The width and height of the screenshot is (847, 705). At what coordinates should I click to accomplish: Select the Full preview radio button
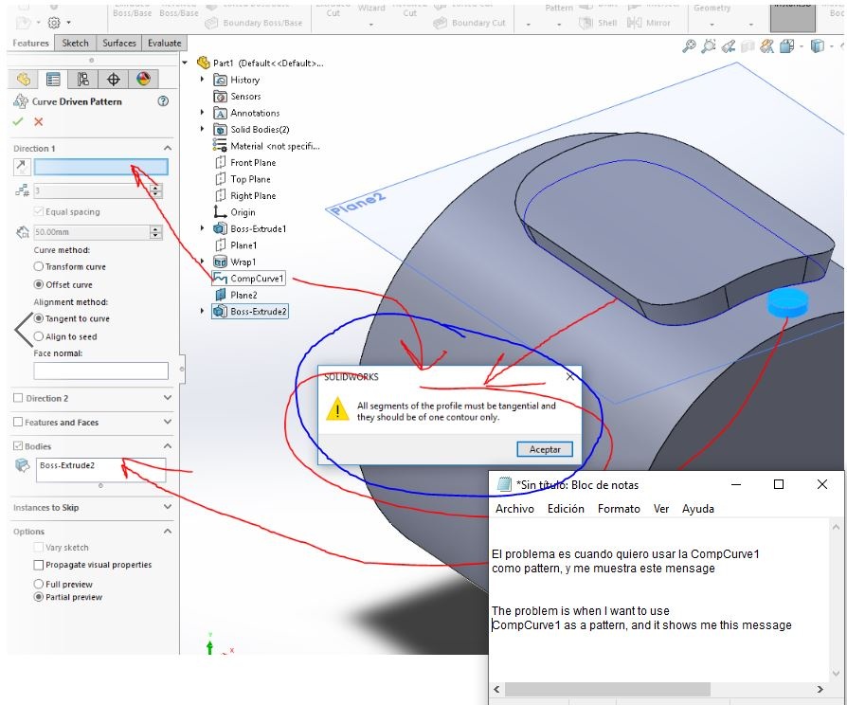coord(38,584)
